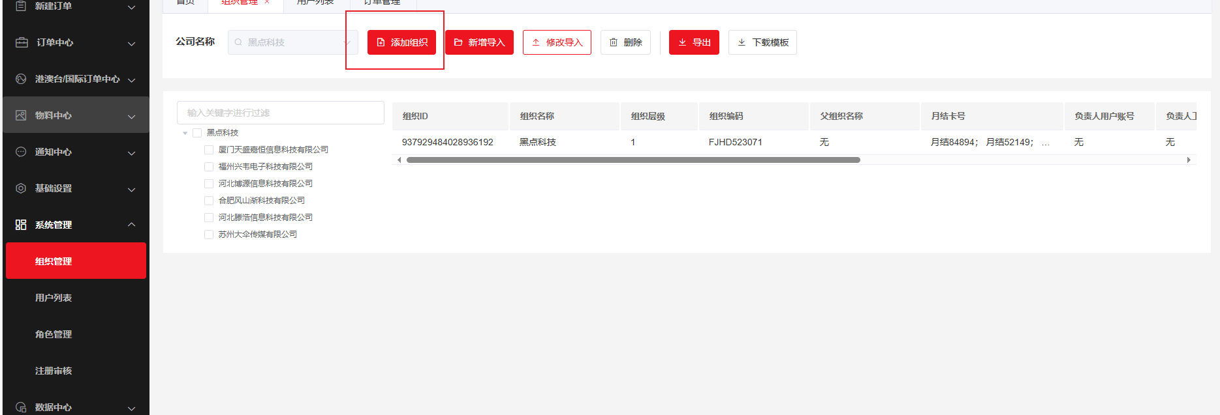Click the 父组织名称 column header

(865, 116)
